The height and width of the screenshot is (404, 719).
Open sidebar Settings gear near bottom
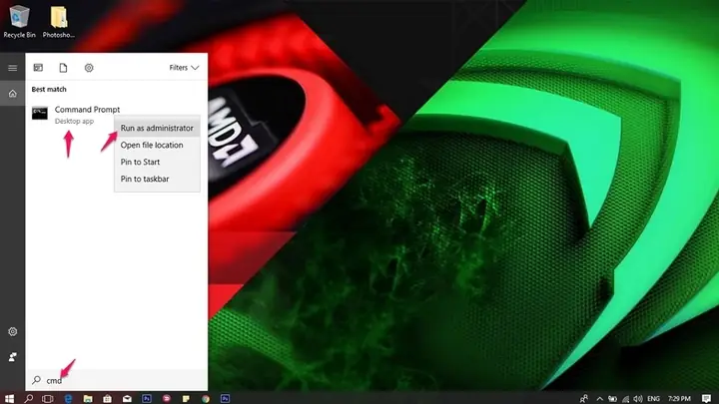tap(12, 331)
